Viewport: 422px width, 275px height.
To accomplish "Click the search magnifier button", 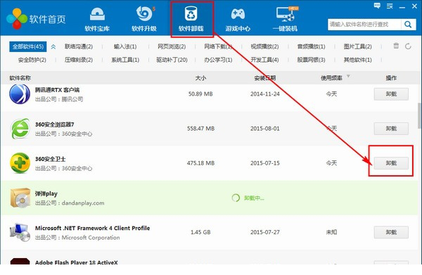I will pos(408,25).
